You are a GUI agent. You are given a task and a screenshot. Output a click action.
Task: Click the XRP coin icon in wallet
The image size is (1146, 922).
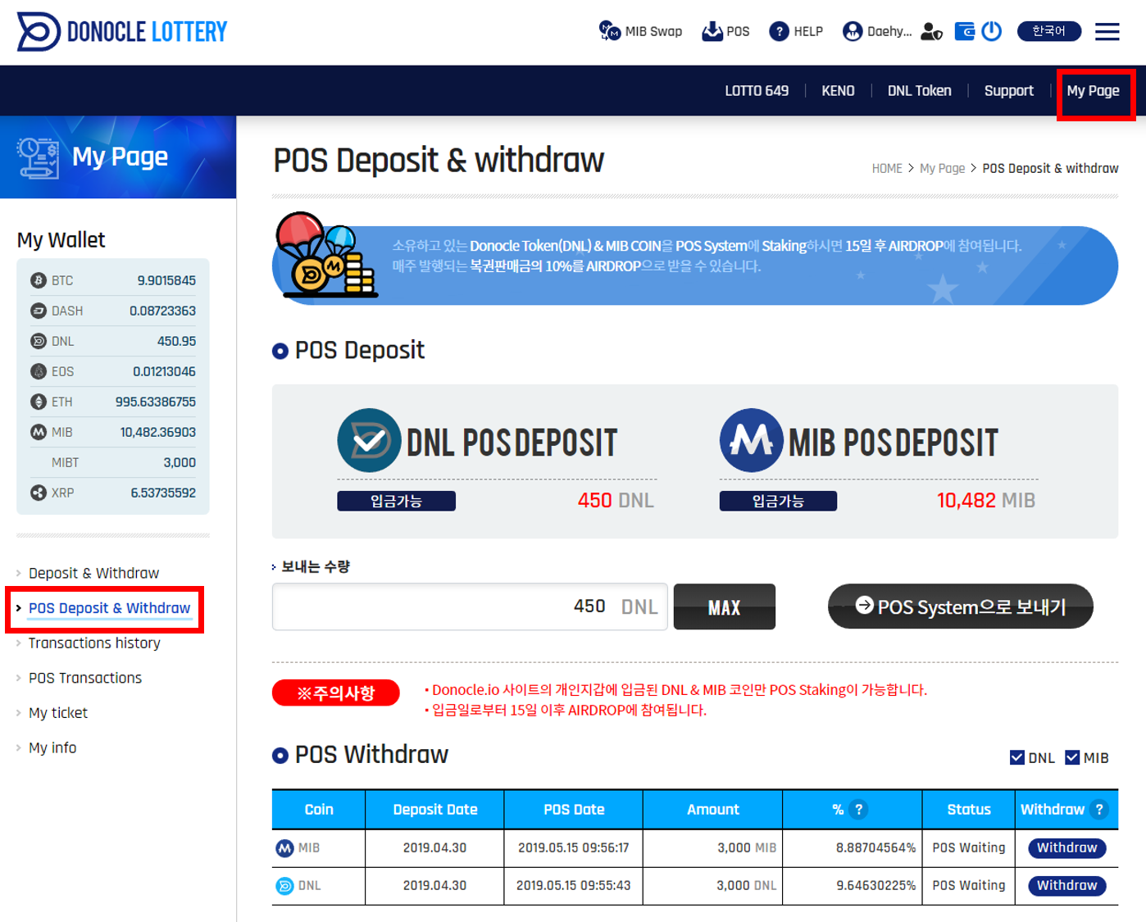39,493
